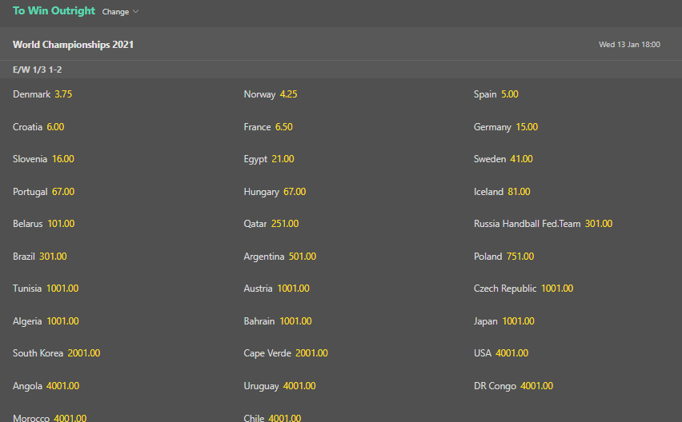Select Russia Handball Fed.Team at 301.00
The height and width of the screenshot is (422, 682).
[543, 224]
